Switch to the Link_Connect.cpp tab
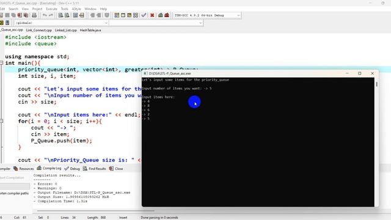 click(x=39, y=30)
